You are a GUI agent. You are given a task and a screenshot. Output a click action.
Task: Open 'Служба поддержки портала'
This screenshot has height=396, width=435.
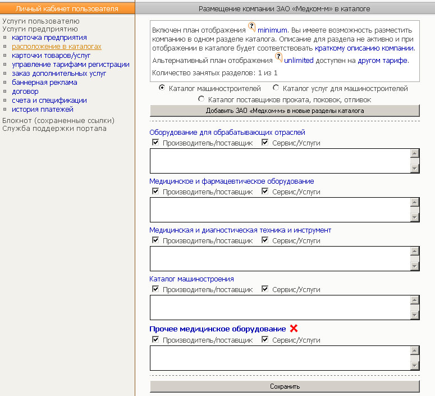coord(54,129)
